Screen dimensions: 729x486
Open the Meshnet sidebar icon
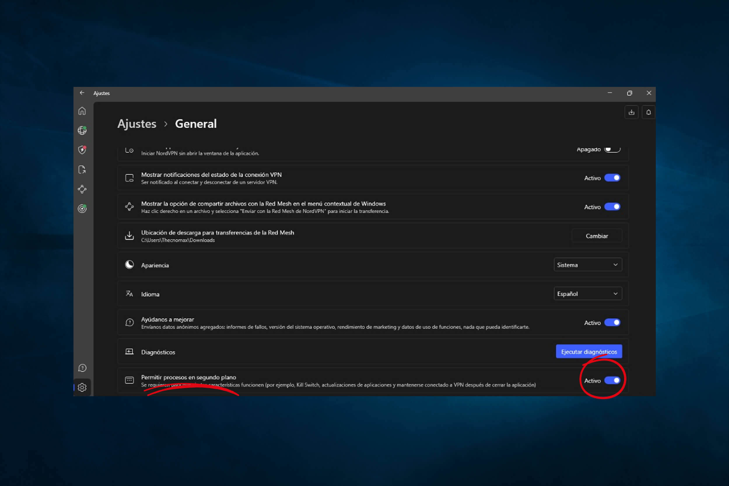coord(82,189)
